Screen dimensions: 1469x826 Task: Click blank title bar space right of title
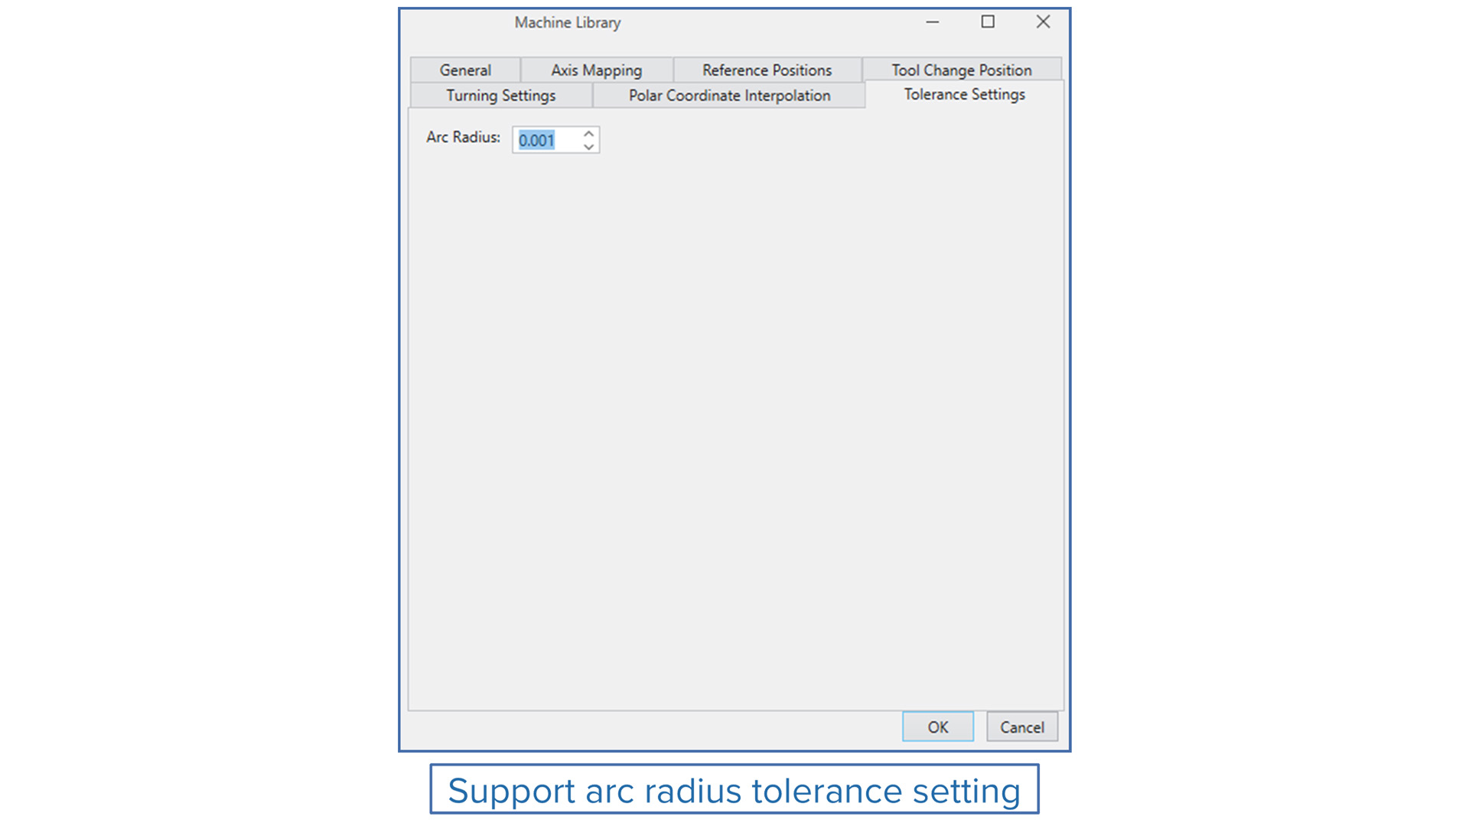(765, 22)
